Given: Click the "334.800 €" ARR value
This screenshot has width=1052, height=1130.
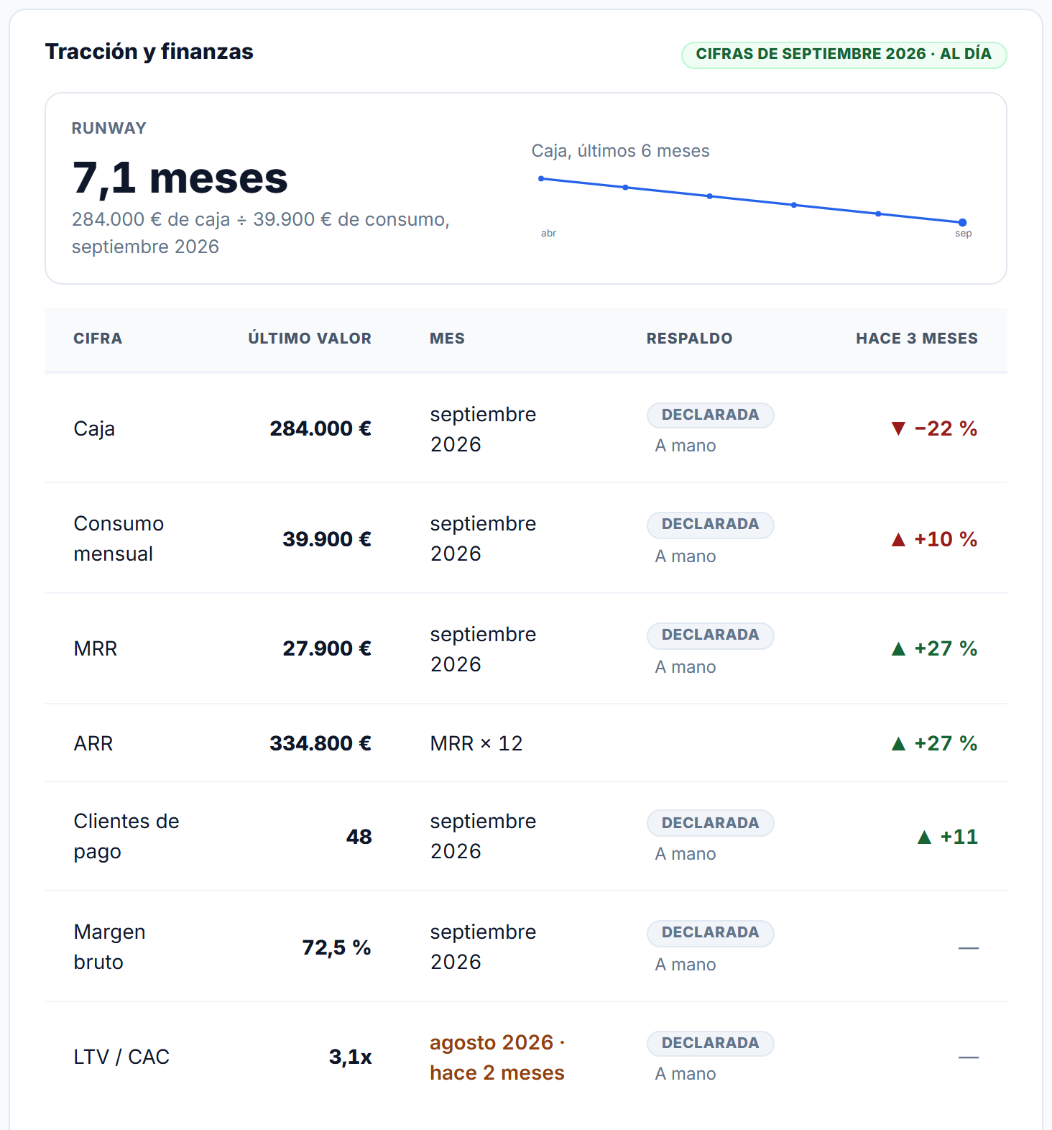Looking at the screenshot, I should tap(320, 744).
